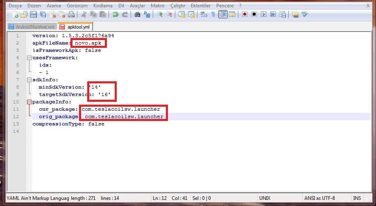Click the Zoom In magnifier icon

coord(159,15)
